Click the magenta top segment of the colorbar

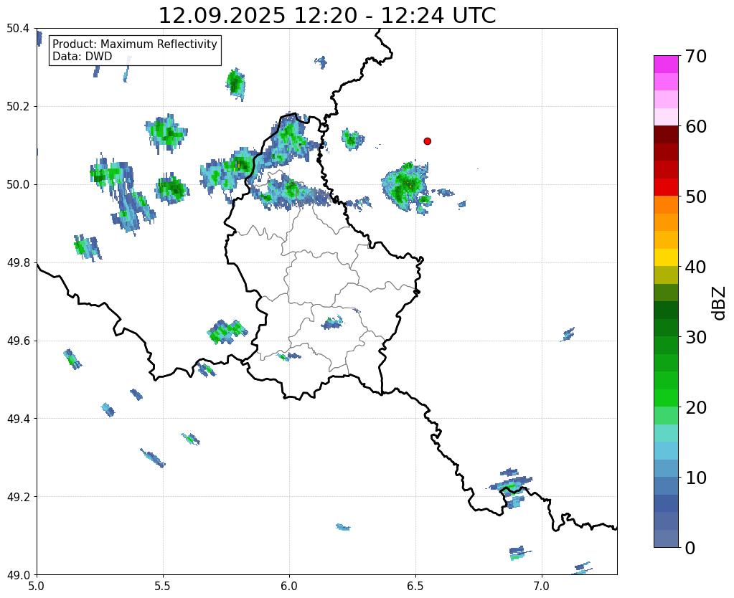pos(666,65)
